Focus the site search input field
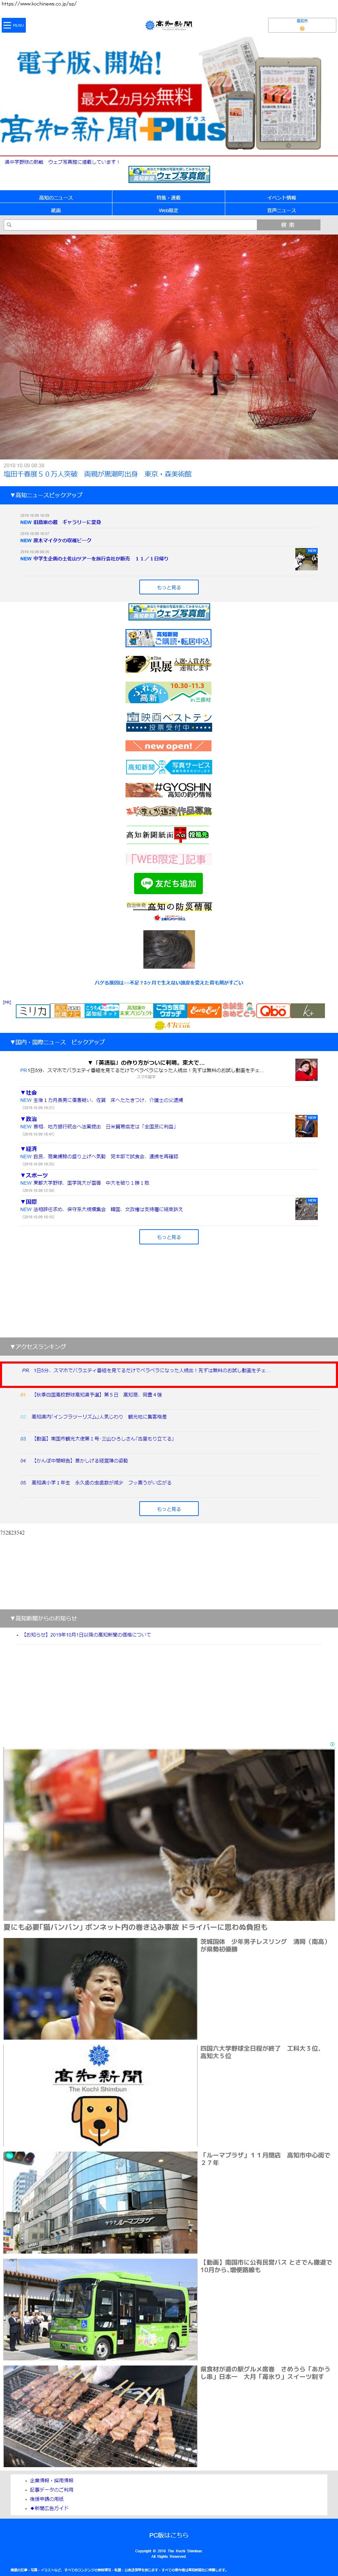This screenshot has width=338, height=2576. (130, 225)
